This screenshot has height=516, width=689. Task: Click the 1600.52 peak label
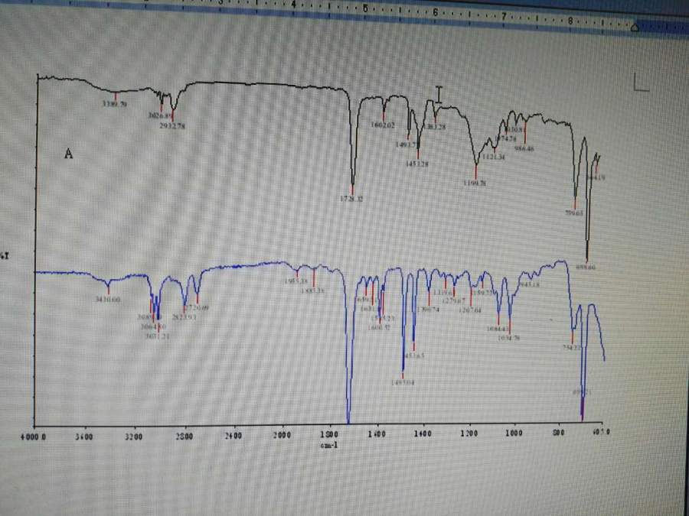pos(380,327)
